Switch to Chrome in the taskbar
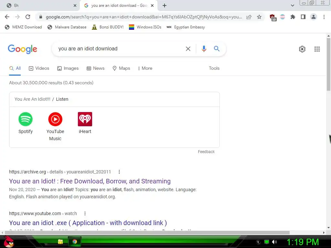The width and height of the screenshot is (331, 248). pyautogui.click(x=75, y=242)
